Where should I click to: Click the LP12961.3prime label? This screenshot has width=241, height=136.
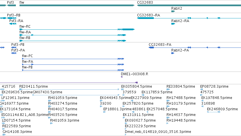click(x=15, y=98)
